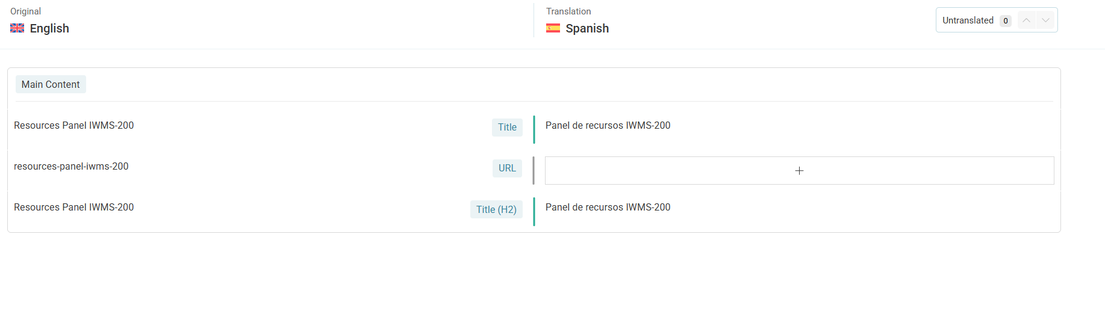Edit the Title (H2) row Spanish translation text
Viewport: 1105px width, 311px height.
click(x=608, y=208)
